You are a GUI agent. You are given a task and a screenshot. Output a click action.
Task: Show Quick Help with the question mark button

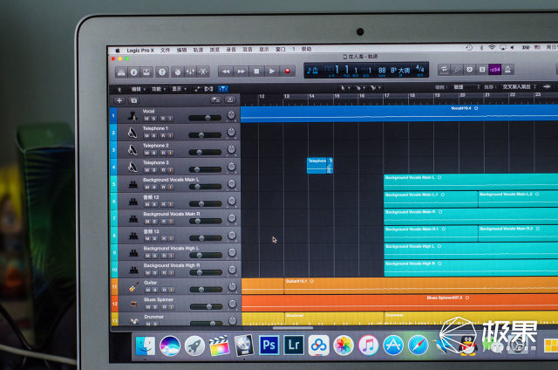(162, 72)
